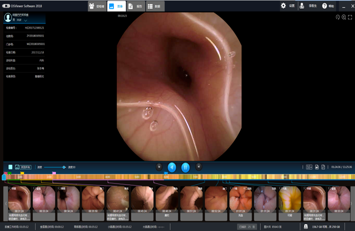Jump to previous frame with skip-back button
The width and height of the screenshot is (355, 231).
pos(159,167)
